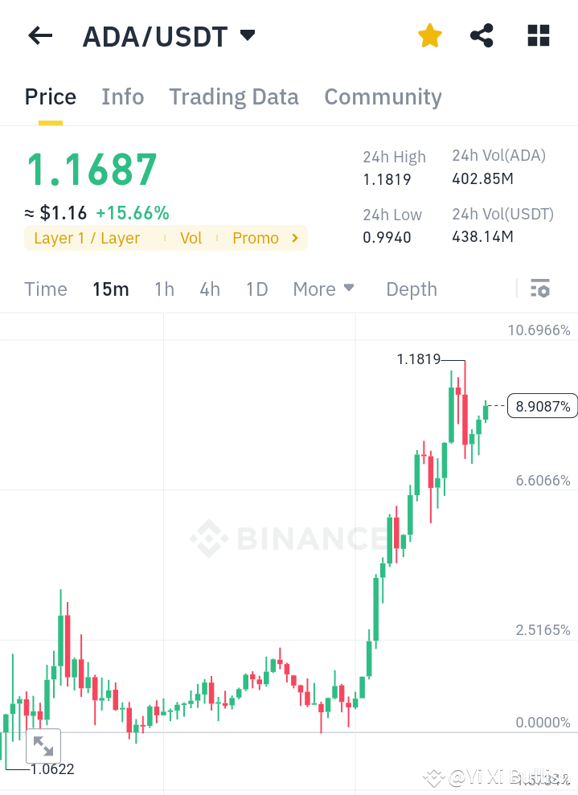The image size is (578, 795).
Task: Switch chart to 4h interval
Action: tap(210, 289)
